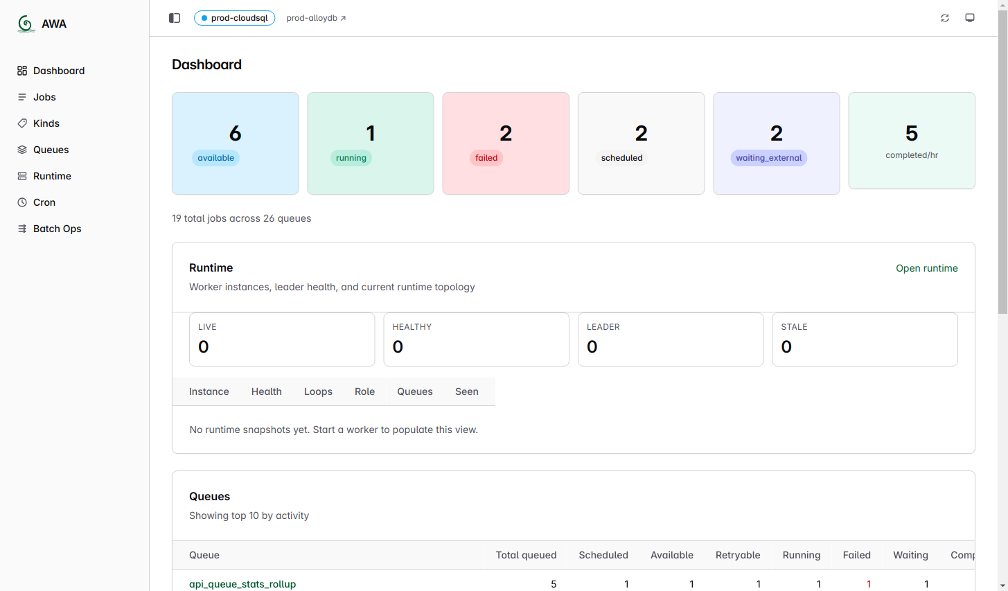Select the prod-cloudsql connection pill
The height and width of the screenshot is (591, 1008).
click(x=234, y=18)
